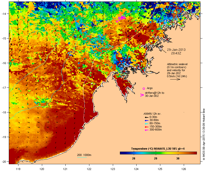Click the cyan 80-150m arrow legend icon
This screenshot has width=207, height=171.
146,124
